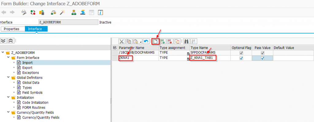Open the paste options dropdown arrow
The height and width of the screenshot is (122, 314).
(x=140, y=42)
